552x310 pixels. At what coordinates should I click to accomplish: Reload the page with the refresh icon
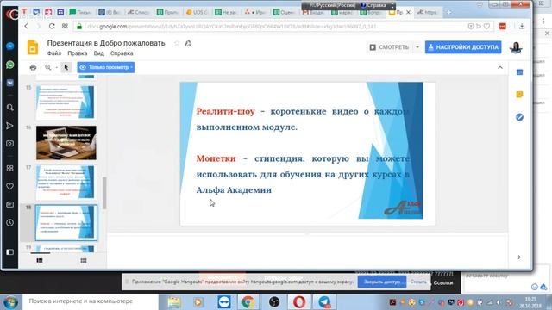[x=52, y=27]
